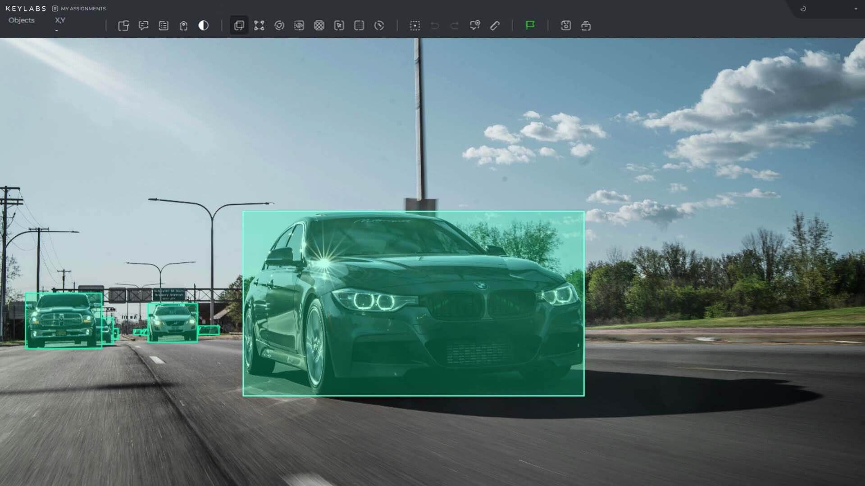Image resolution: width=865 pixels, height=486 pixels.
Task: Select the transform handles tool
Action: tap(259, 26)
